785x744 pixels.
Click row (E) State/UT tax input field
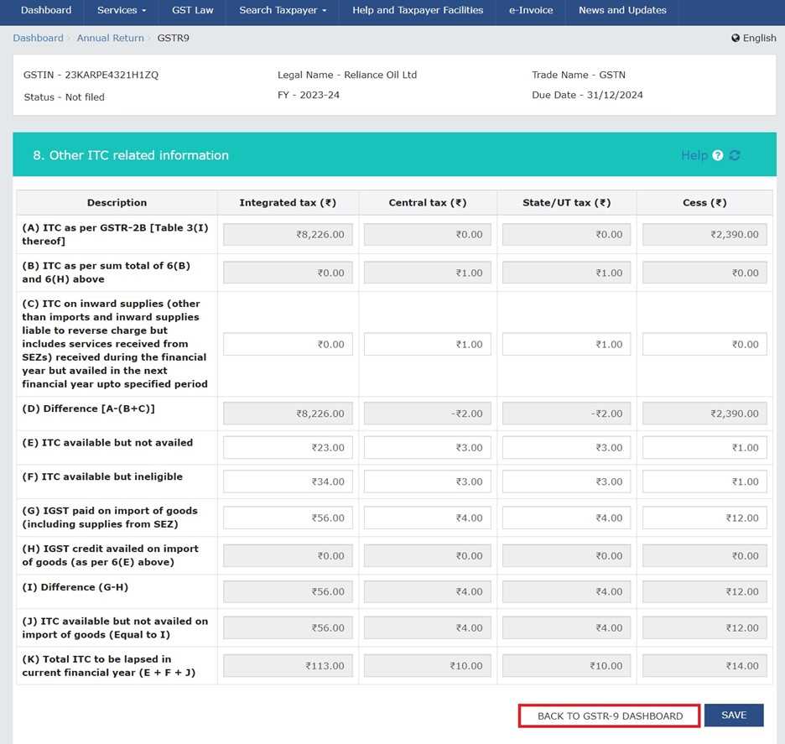[x=566, y=448]
